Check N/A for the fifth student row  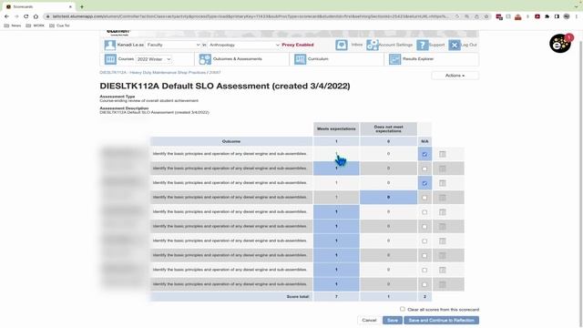[424, 212]
